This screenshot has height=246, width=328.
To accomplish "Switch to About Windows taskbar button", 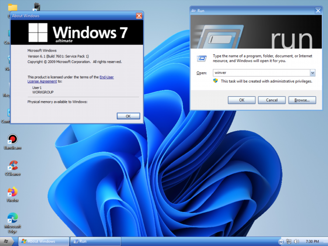I will [44, 241].
